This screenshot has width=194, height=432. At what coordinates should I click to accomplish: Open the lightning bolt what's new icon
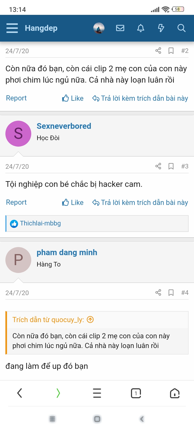(x=161, y=28)
